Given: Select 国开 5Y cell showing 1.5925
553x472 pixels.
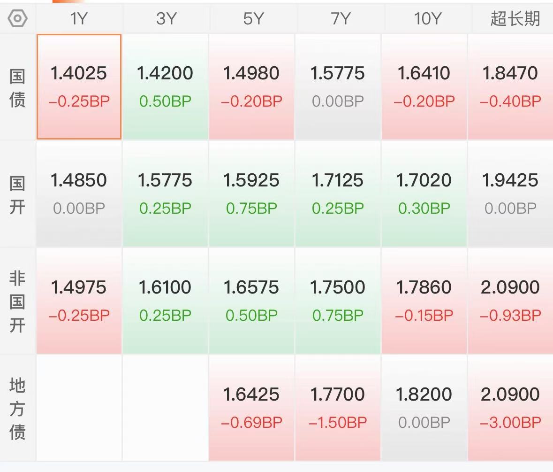Looking at the screenshot, I should point(251,194).
